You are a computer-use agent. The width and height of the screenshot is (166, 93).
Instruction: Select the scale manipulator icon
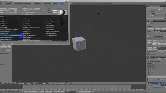tap(41, 83)
